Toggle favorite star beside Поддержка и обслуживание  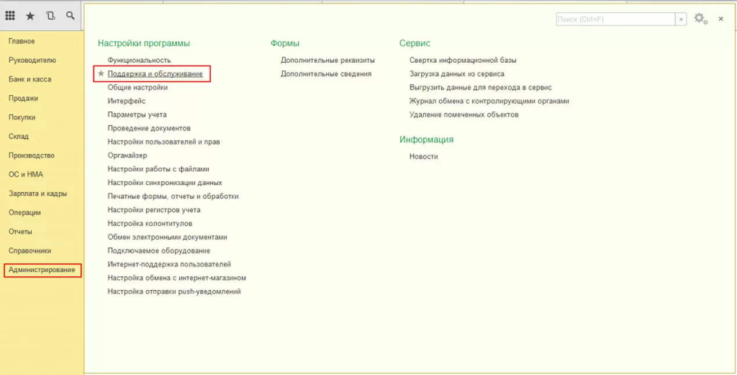point(101,74)
